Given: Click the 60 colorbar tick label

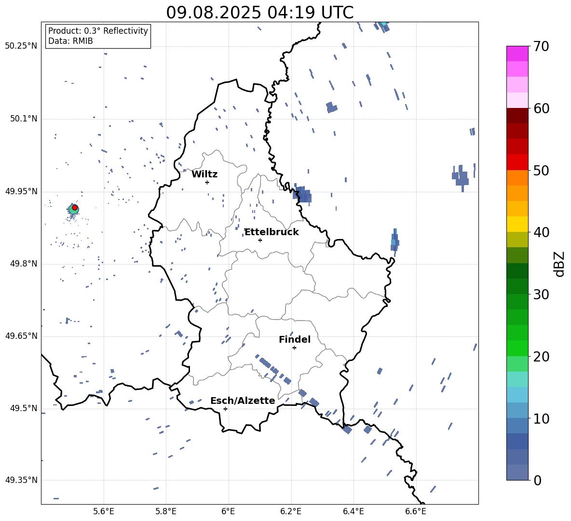Looking at the screenshot, I should tap(541, 108).
